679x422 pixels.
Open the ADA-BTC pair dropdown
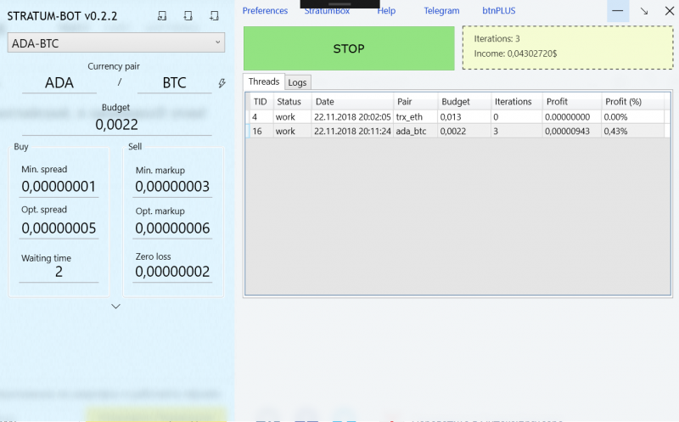116,43
